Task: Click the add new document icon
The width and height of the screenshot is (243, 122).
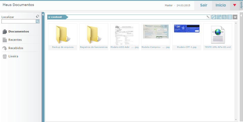Action: (224, 17)
